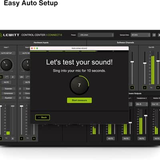
Task: Minimize the wizard with the yellow button
Action: pyautogui.click(x=34, y=48)
